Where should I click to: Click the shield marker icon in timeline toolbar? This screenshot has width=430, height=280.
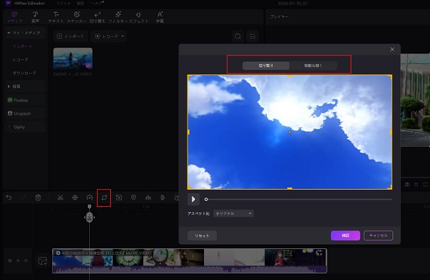pos(133,198)
